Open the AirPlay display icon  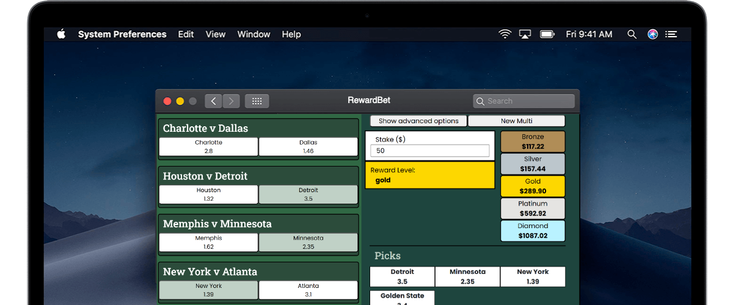click(525, 34)
